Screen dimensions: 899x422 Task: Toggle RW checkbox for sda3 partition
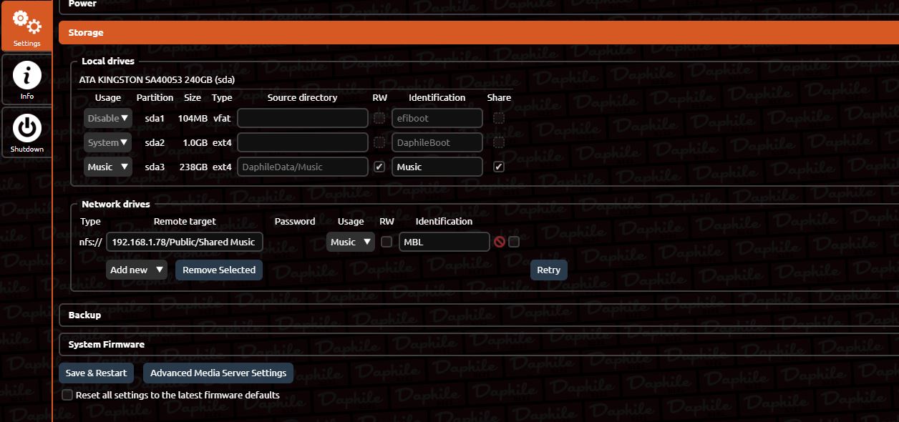(x=379, y=167)
